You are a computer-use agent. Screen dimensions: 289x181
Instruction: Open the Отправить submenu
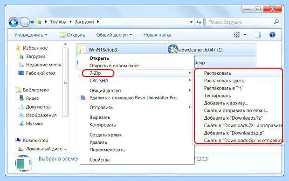coord(137,107)
